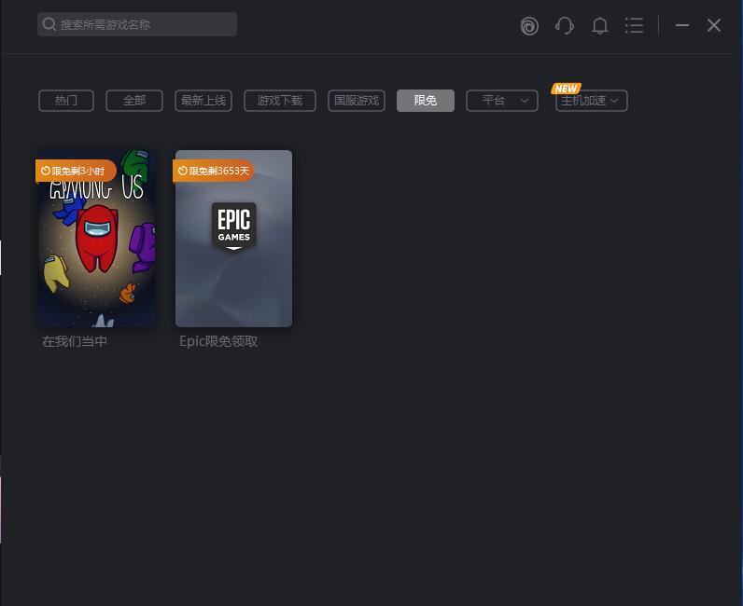Open the Epic Games card thumbnail
Viewport: 743px width, 606px height.
tap(233, 239)
